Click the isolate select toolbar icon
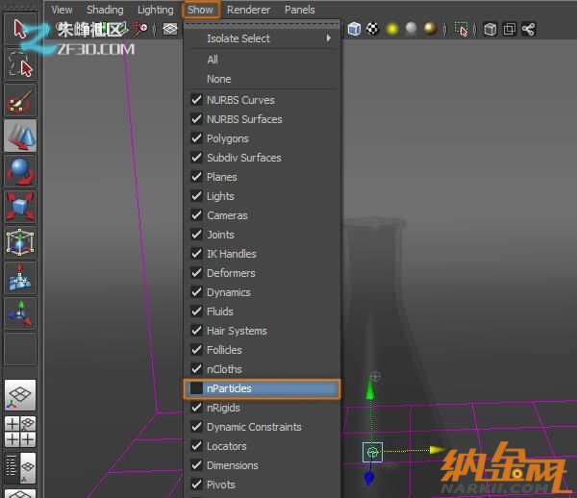This screenshot has height=498, width=577. 461,29
